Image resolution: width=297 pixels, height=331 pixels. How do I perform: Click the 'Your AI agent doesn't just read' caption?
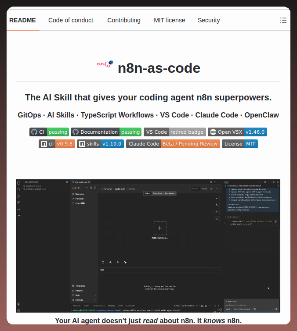point(148,320)
